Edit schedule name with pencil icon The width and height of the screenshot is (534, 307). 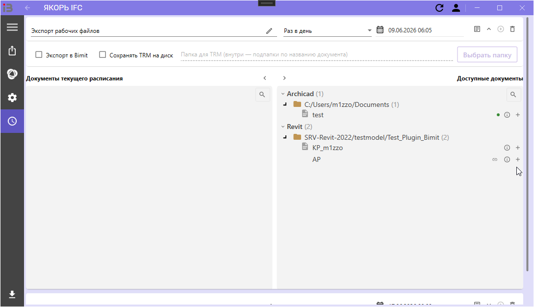[269, 31]
